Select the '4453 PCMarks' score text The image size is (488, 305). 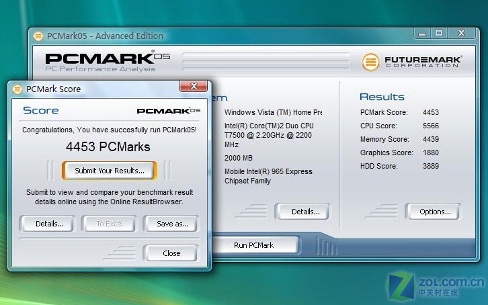pos(108,146)
